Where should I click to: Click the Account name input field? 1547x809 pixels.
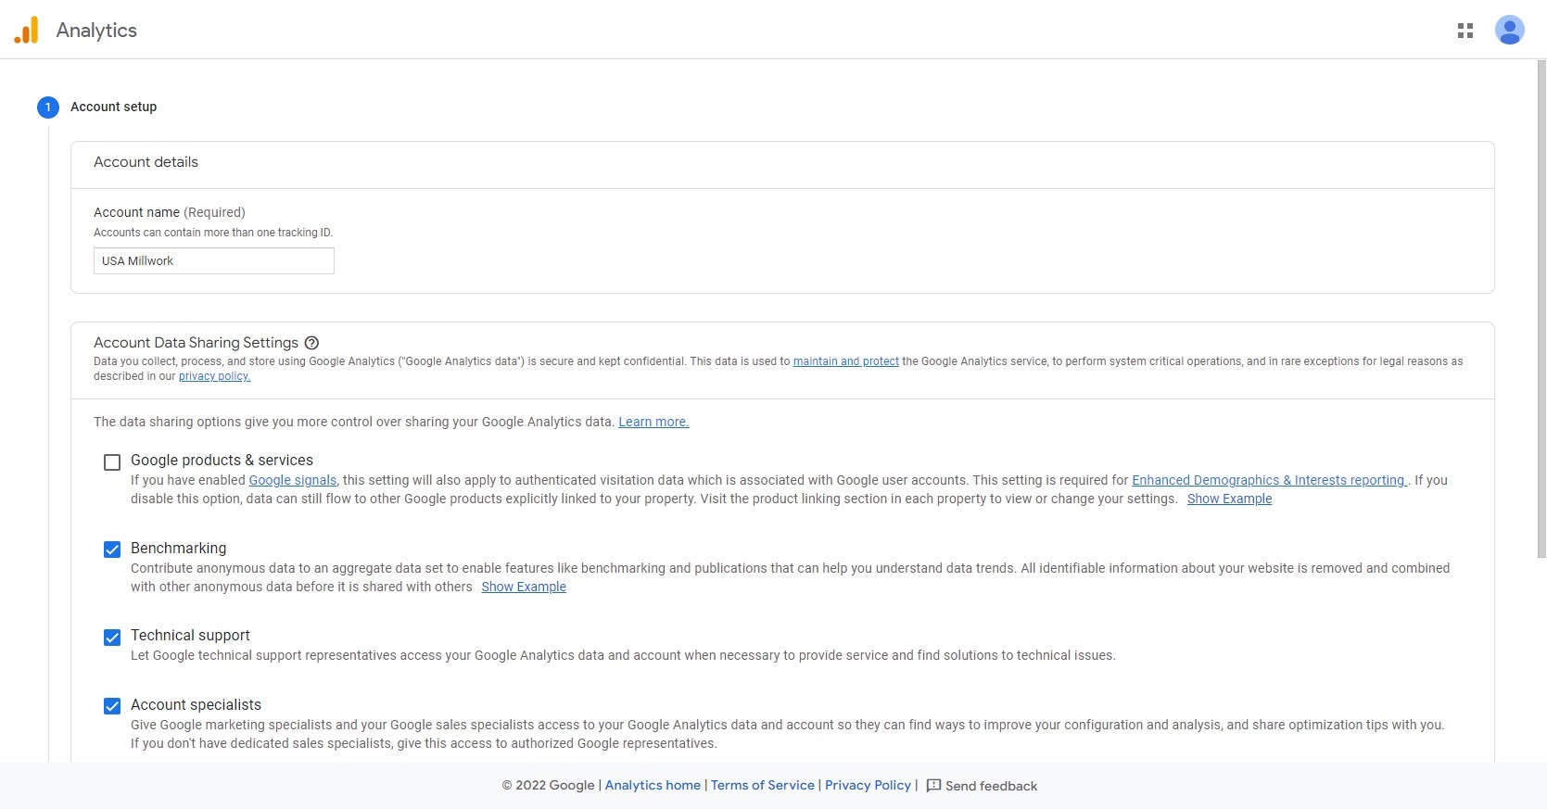coord(214,260)
